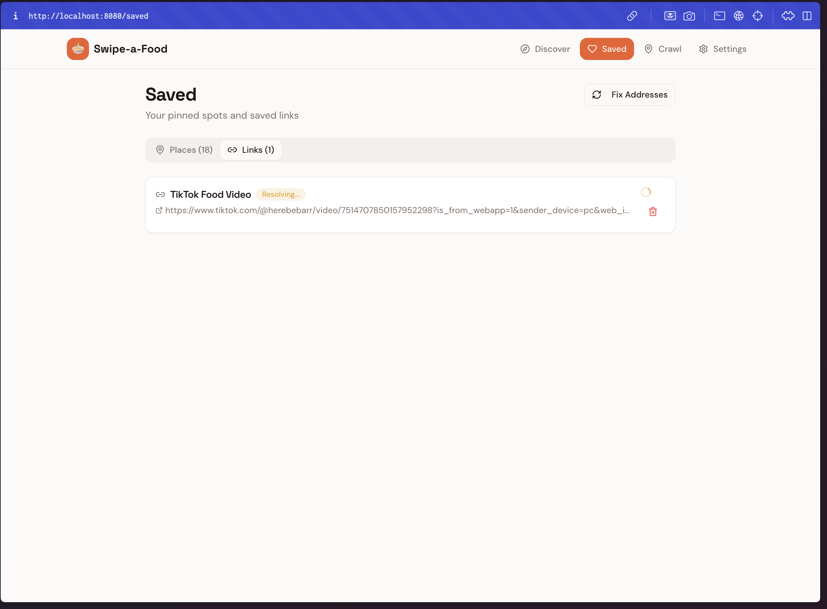Go to the Discover page

pos(545,49)
